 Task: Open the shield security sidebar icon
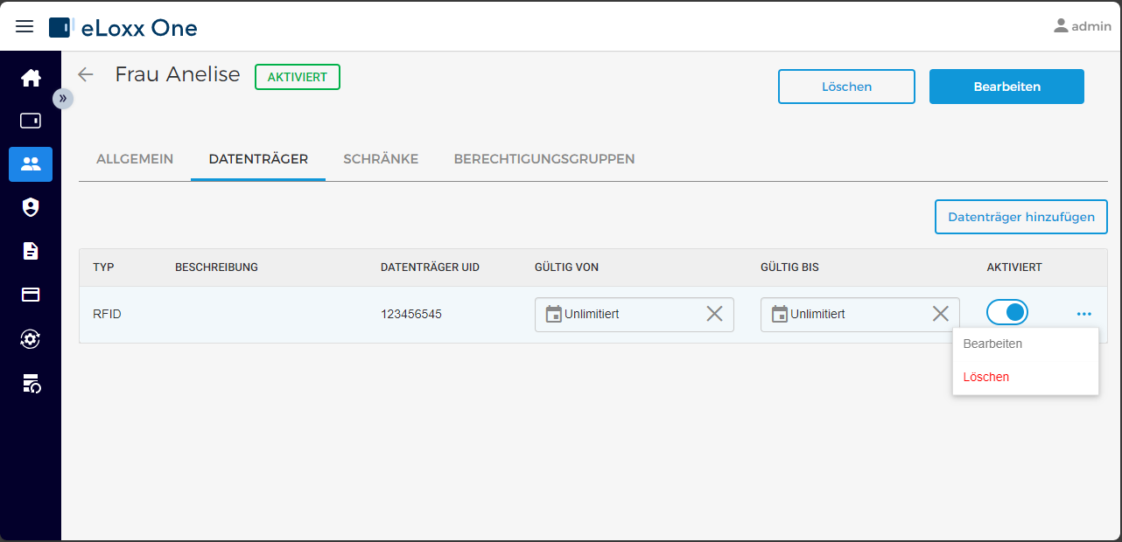(x=31, y=207)
